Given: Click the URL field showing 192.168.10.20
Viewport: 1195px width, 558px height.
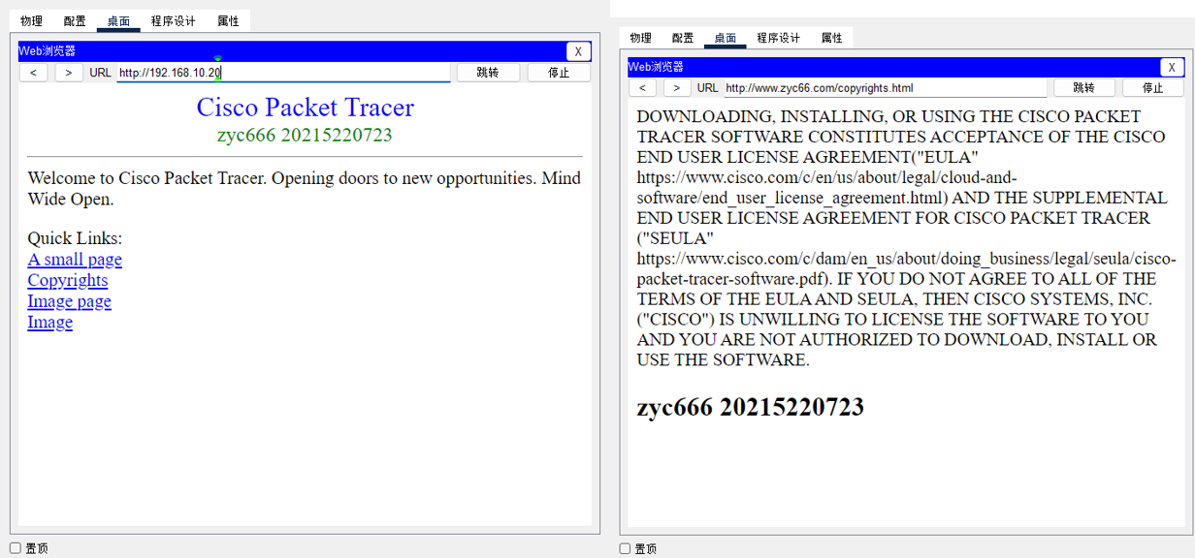Looking at the screenshot, I should pos(283,73).
